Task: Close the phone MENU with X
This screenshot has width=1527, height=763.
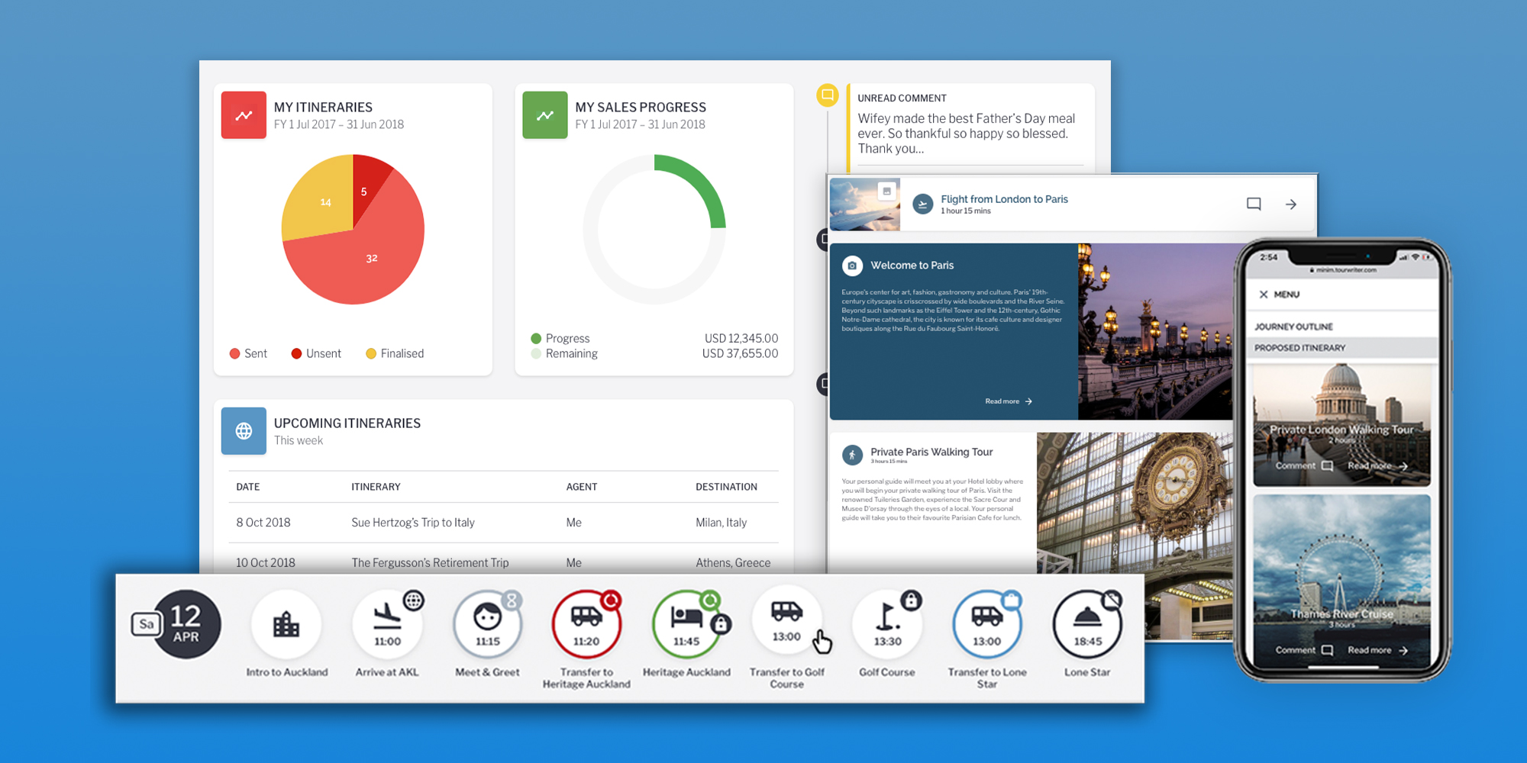Action: (1264, 295)
